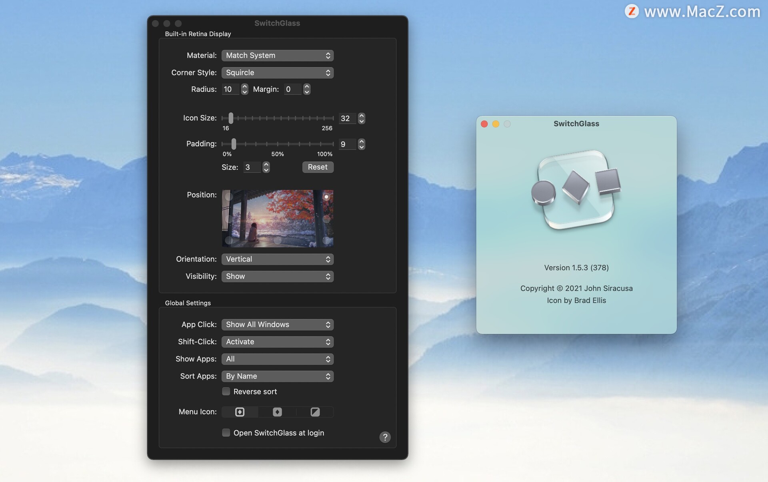Open the Orientation dropdown showing Vertical
Viewport: 768px width, 482px height.
277,259
